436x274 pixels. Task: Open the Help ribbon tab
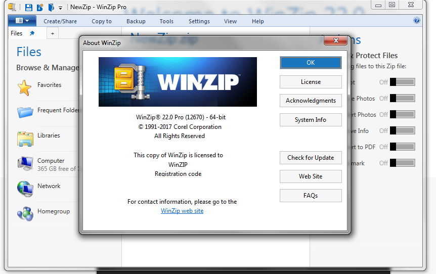(x=258, y=21)
